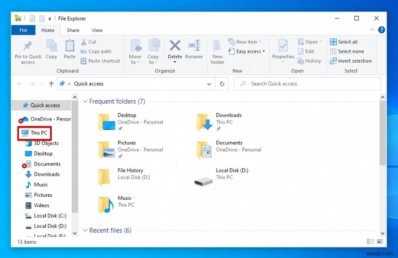The image size is (398, 258).
Task: Click Downloads folder in Frequent folders
Action: tap(219, 122)
